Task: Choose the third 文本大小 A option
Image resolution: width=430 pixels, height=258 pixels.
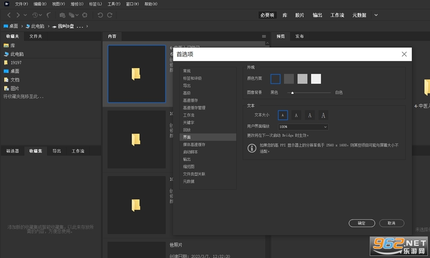Action: pyautogui.click(x=310, y=115)
